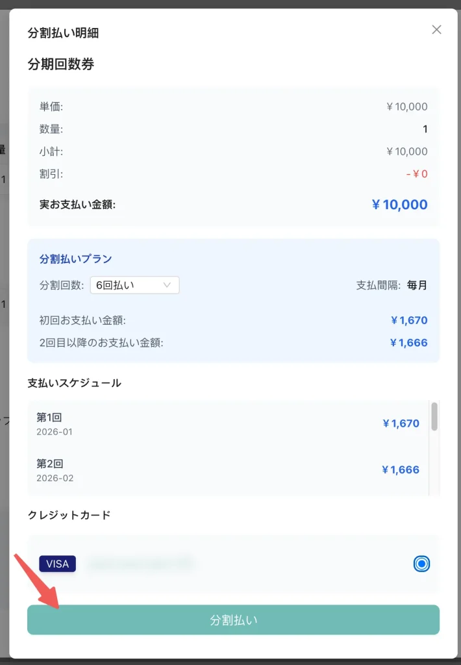Select the 第1回 2026-01 schedule entry

227,423
